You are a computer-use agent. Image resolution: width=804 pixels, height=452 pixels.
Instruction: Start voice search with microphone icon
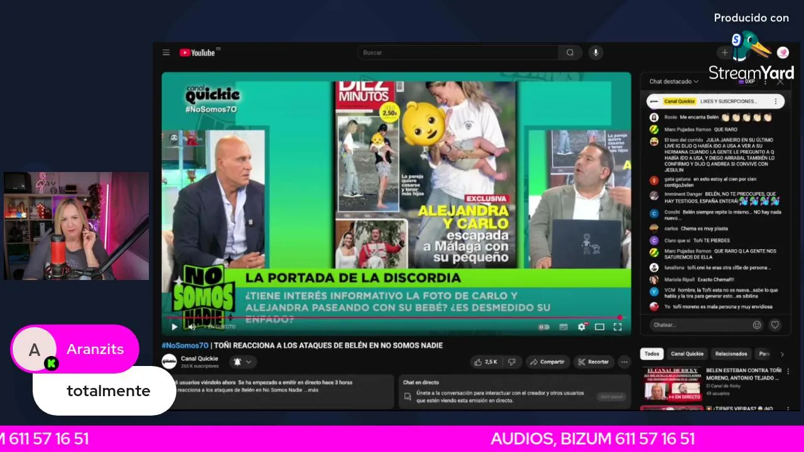595,53
